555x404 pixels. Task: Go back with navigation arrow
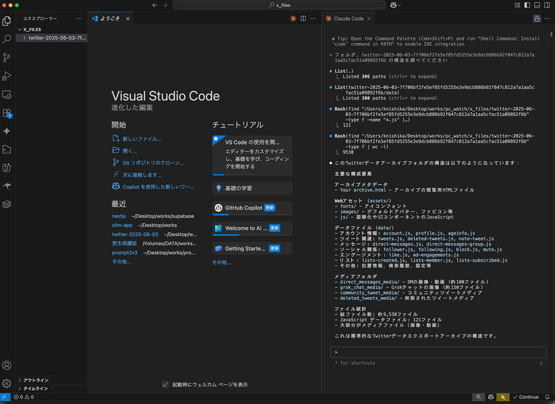coord(155,6)
